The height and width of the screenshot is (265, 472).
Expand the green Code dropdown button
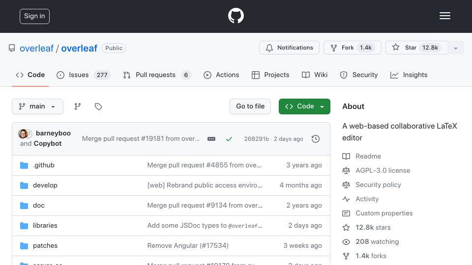304,106
